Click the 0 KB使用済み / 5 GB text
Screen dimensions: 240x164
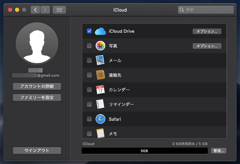tap(190, 144)
